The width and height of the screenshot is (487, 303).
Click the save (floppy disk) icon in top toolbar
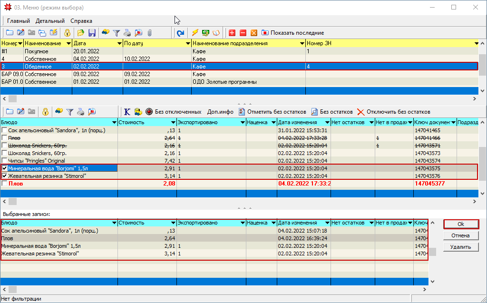[x=92, y=33]
